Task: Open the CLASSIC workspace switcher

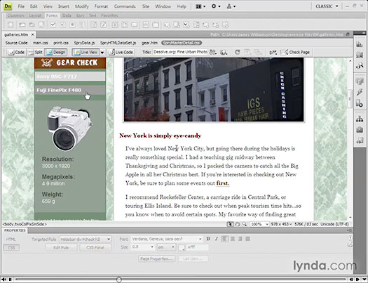Action: click(x=327, y=6)
